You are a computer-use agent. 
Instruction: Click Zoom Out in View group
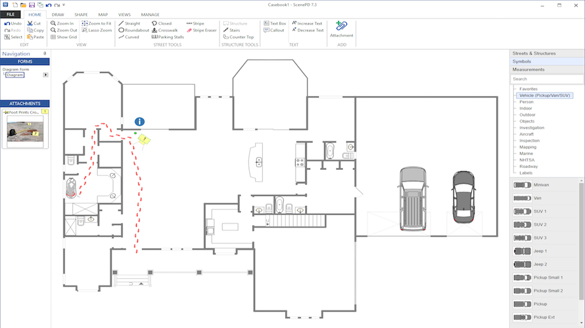pos(64,30)
